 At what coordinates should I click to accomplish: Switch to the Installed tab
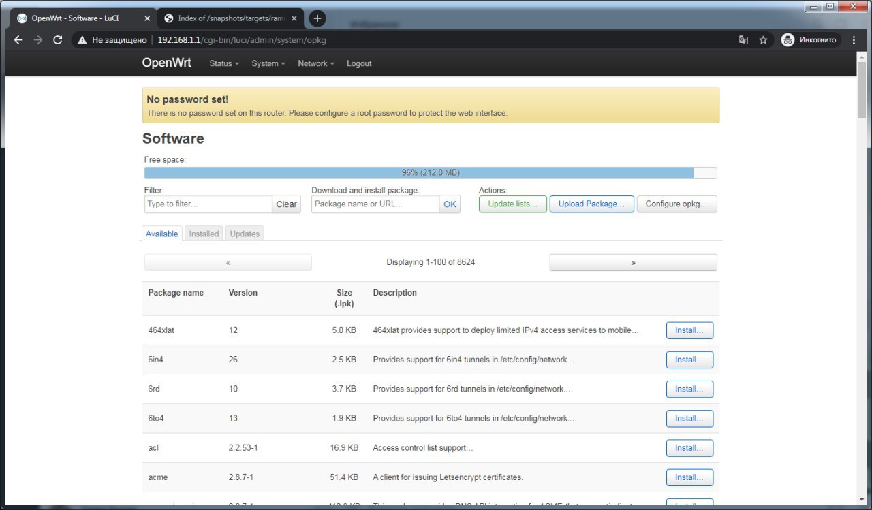pos(204,234)
